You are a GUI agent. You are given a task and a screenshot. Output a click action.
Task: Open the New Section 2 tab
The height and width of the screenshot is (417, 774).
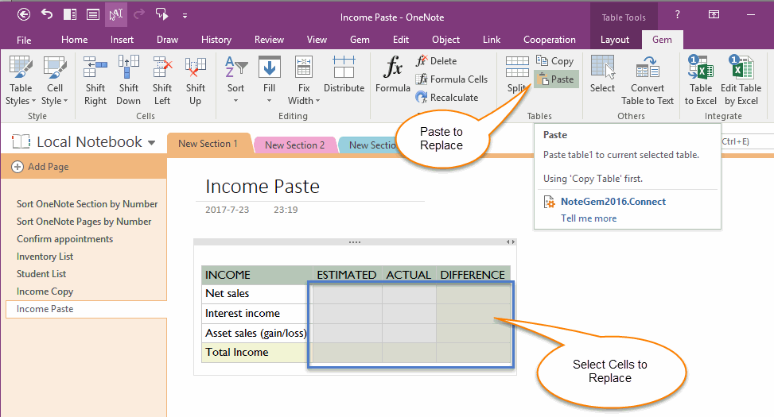point(294,145)
